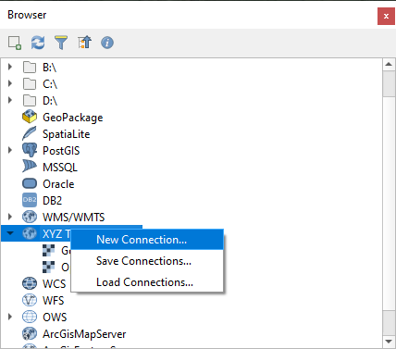This screenshot has width=396, height=349.
Task: Select the Oracle entry
Action: 58,184
